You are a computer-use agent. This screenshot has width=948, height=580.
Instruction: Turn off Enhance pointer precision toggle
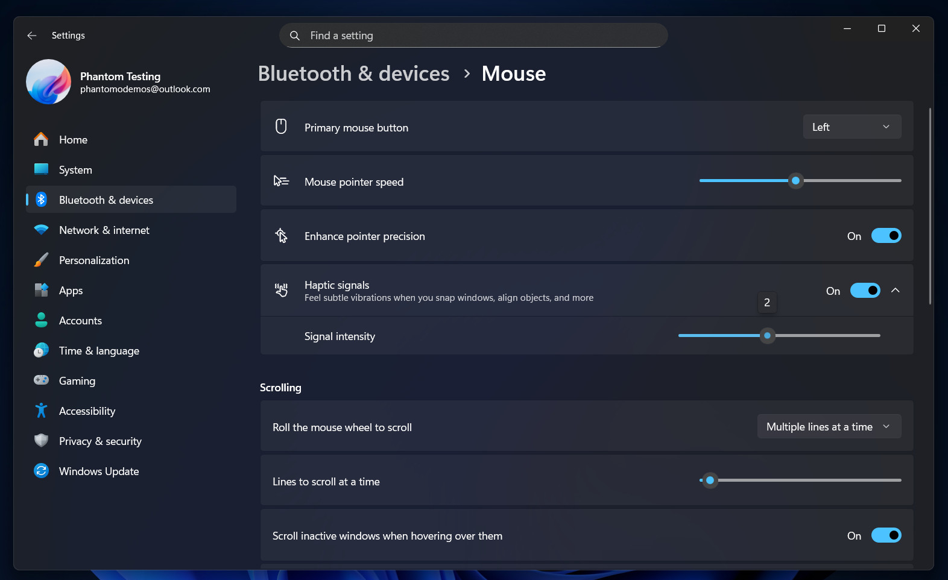(x=886, y=236)
